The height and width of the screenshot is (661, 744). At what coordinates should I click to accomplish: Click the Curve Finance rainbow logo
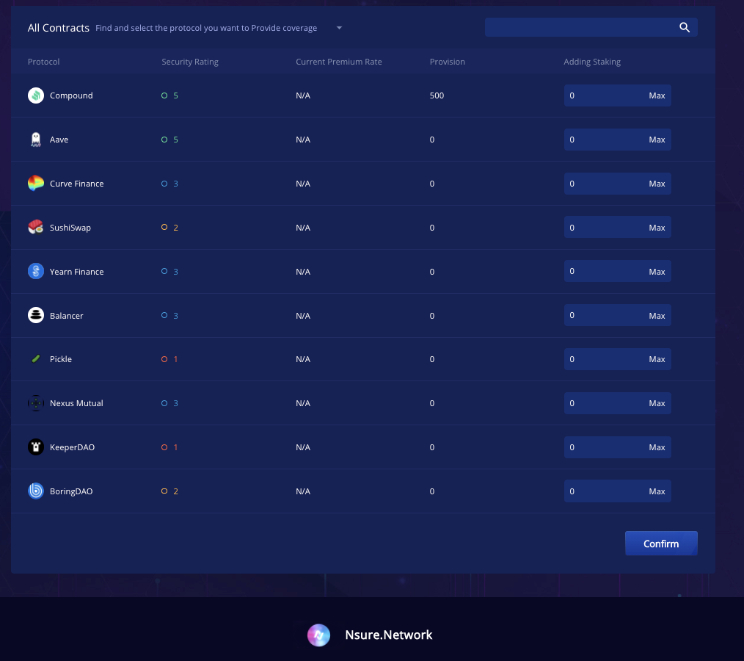pos(36,184)
